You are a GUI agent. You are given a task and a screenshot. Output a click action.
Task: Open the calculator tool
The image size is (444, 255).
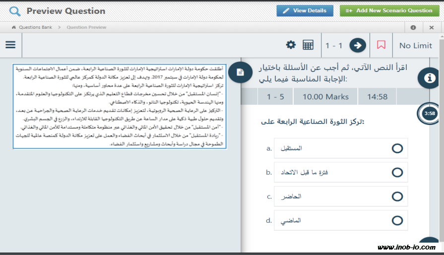308,45
